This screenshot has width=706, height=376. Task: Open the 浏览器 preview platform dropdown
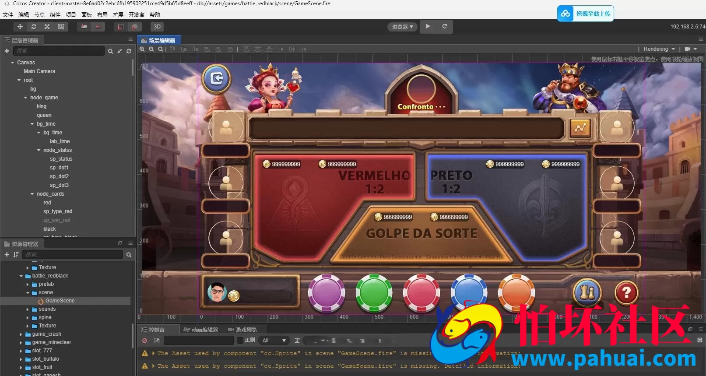[402, 27]
